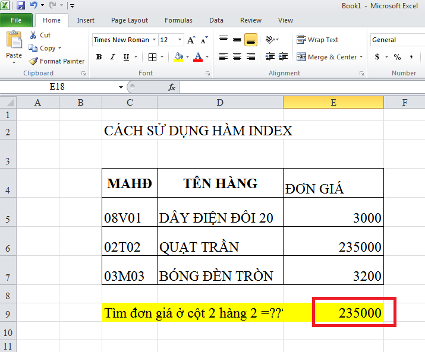Open the font name dropdown
Screen dimensions: 425x352
point(154,40)
